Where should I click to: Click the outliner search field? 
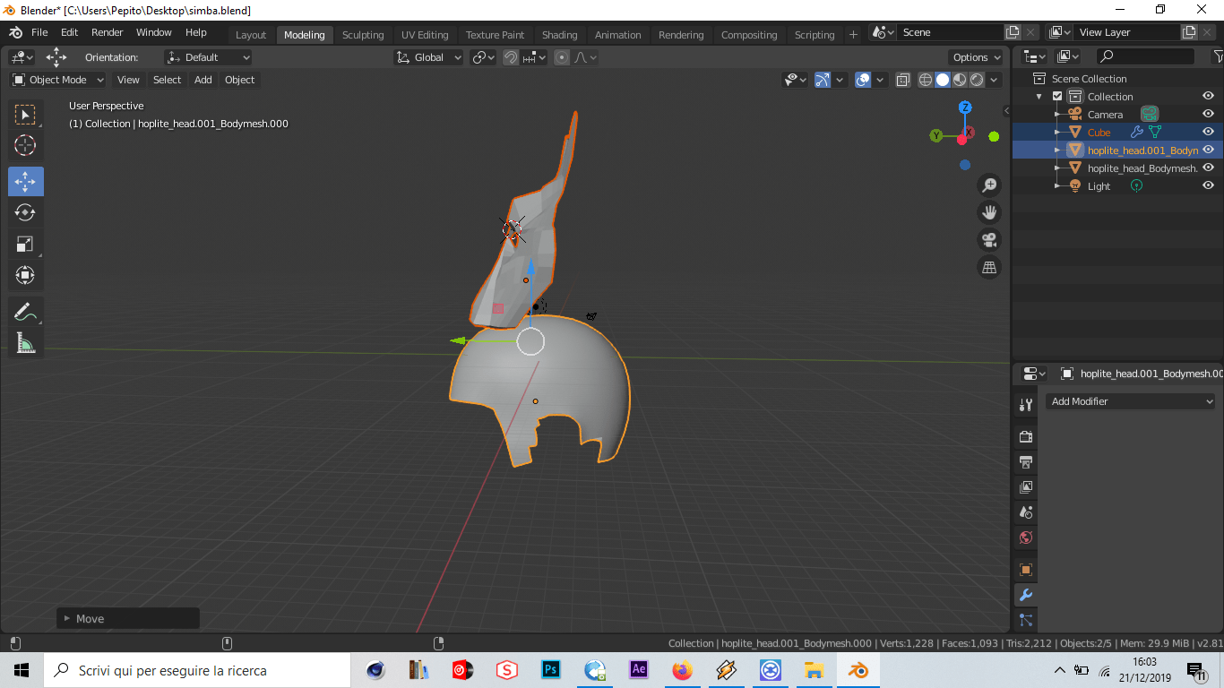coord(1145,56)
